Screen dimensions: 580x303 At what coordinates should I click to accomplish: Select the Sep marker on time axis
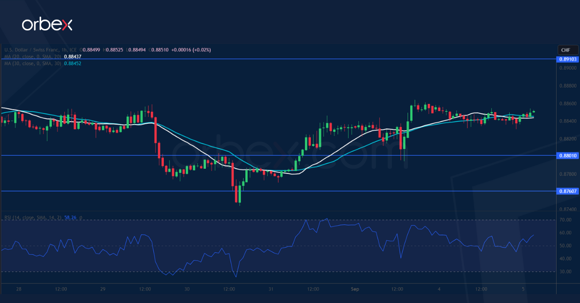click(x=355, y=289)
